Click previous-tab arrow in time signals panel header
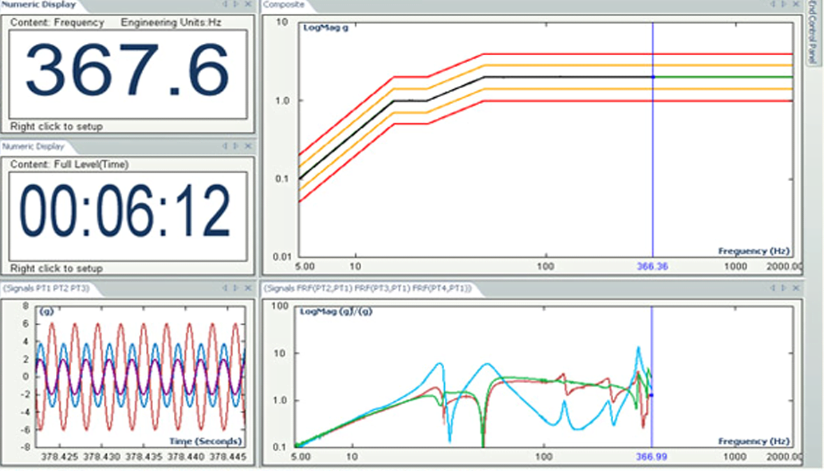This screenshot has width=824, height=471. coord(224,288)
